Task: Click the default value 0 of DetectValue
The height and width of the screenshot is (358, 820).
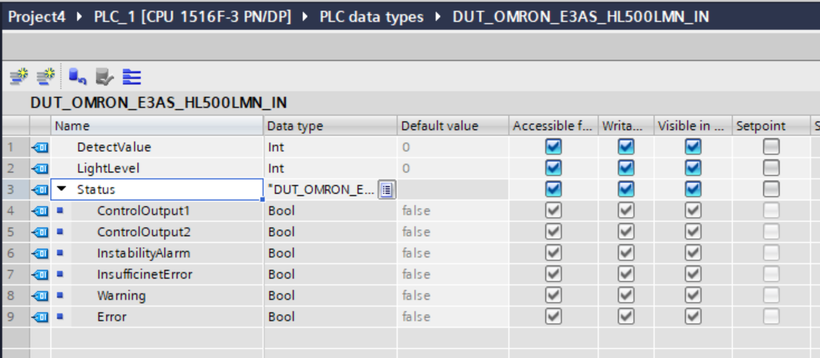Action: [x=406, y=147]
